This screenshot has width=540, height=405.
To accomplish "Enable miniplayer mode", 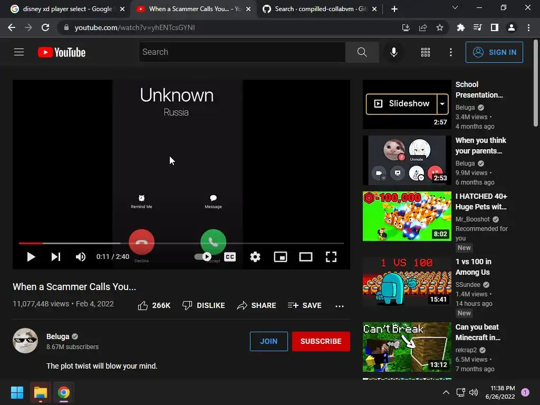I will click(x=281, y=257).
